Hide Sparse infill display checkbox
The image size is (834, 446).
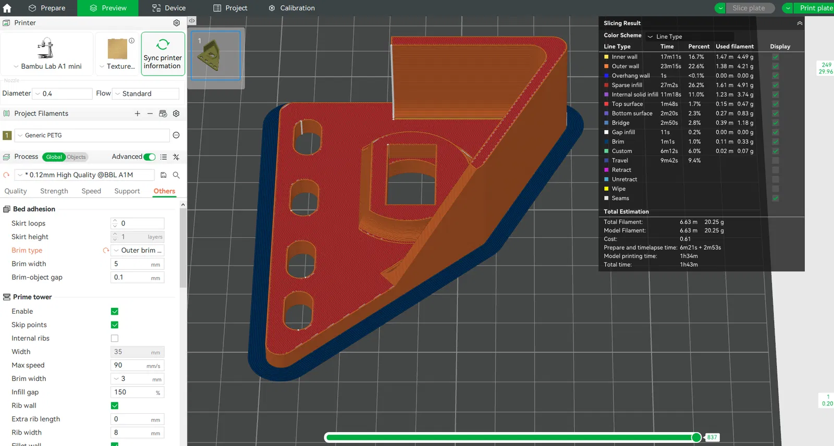tap(776, 85)
